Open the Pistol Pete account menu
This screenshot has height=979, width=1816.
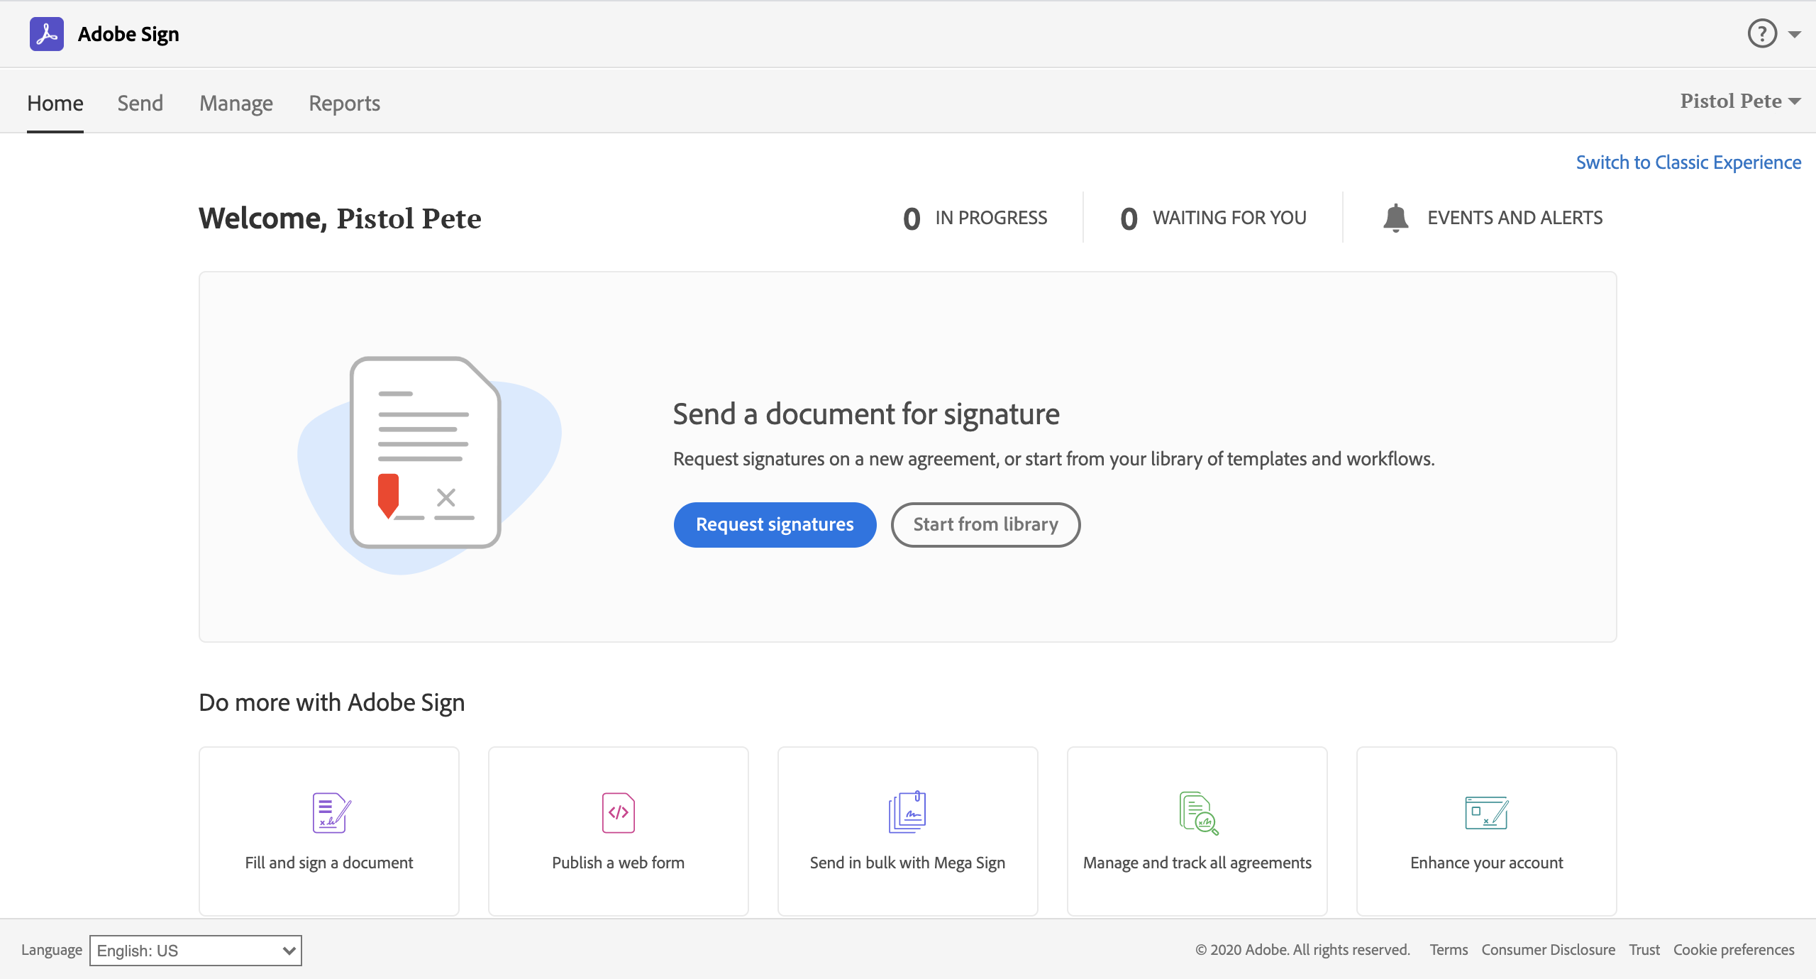point(1740,101)
